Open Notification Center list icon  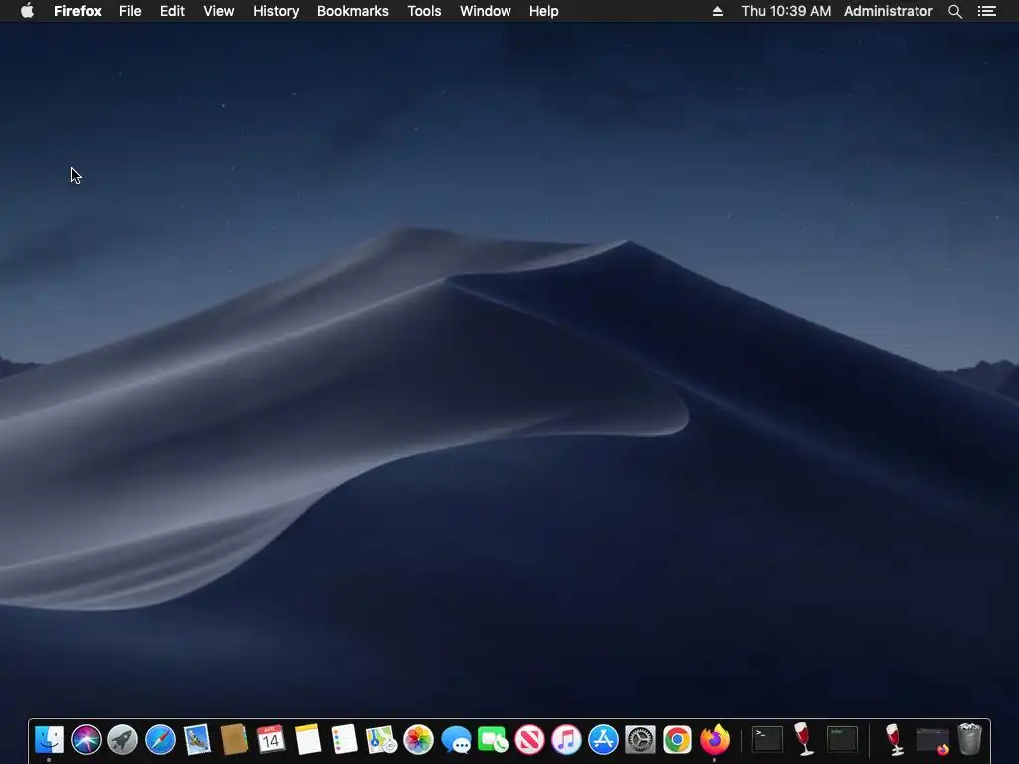[987, 11]
